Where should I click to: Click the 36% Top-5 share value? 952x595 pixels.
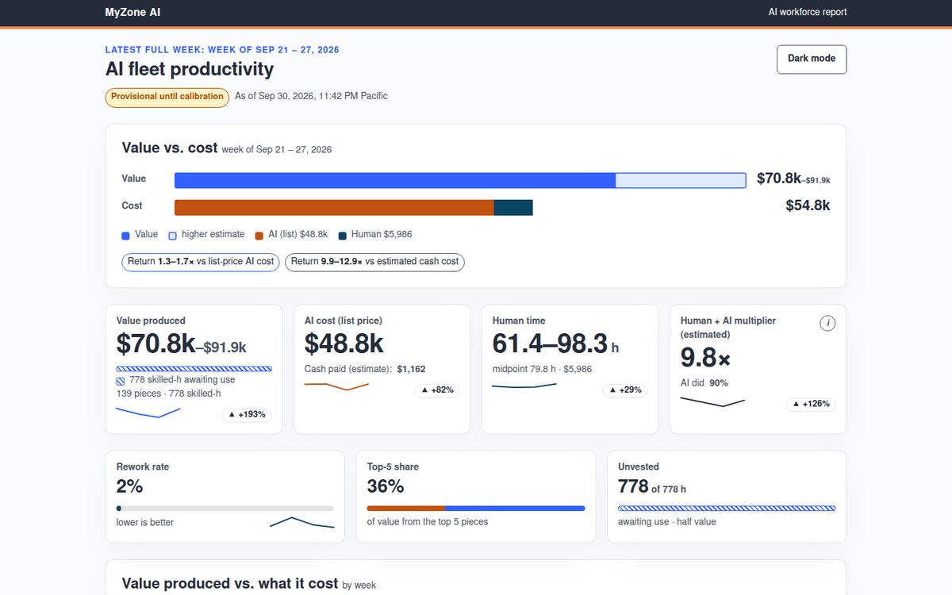[x=386, y=486]
